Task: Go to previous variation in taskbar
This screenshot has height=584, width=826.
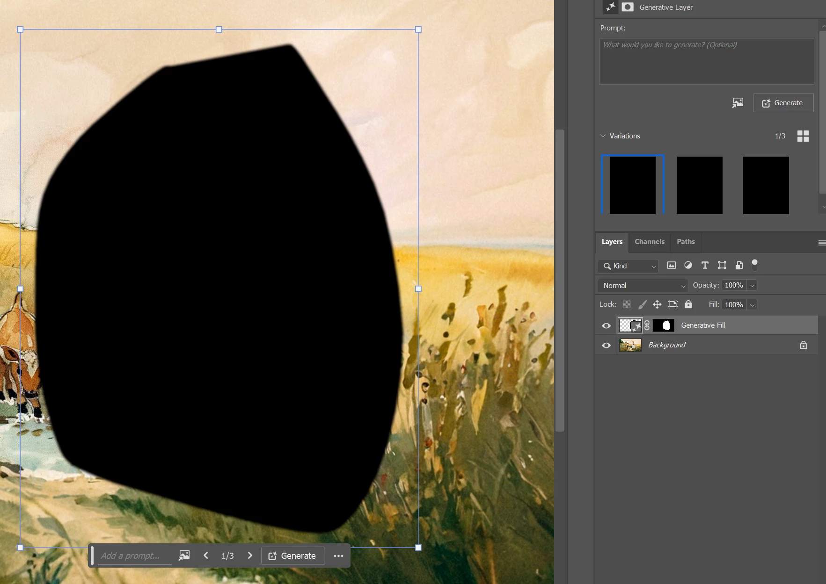Action: point(206,555)
